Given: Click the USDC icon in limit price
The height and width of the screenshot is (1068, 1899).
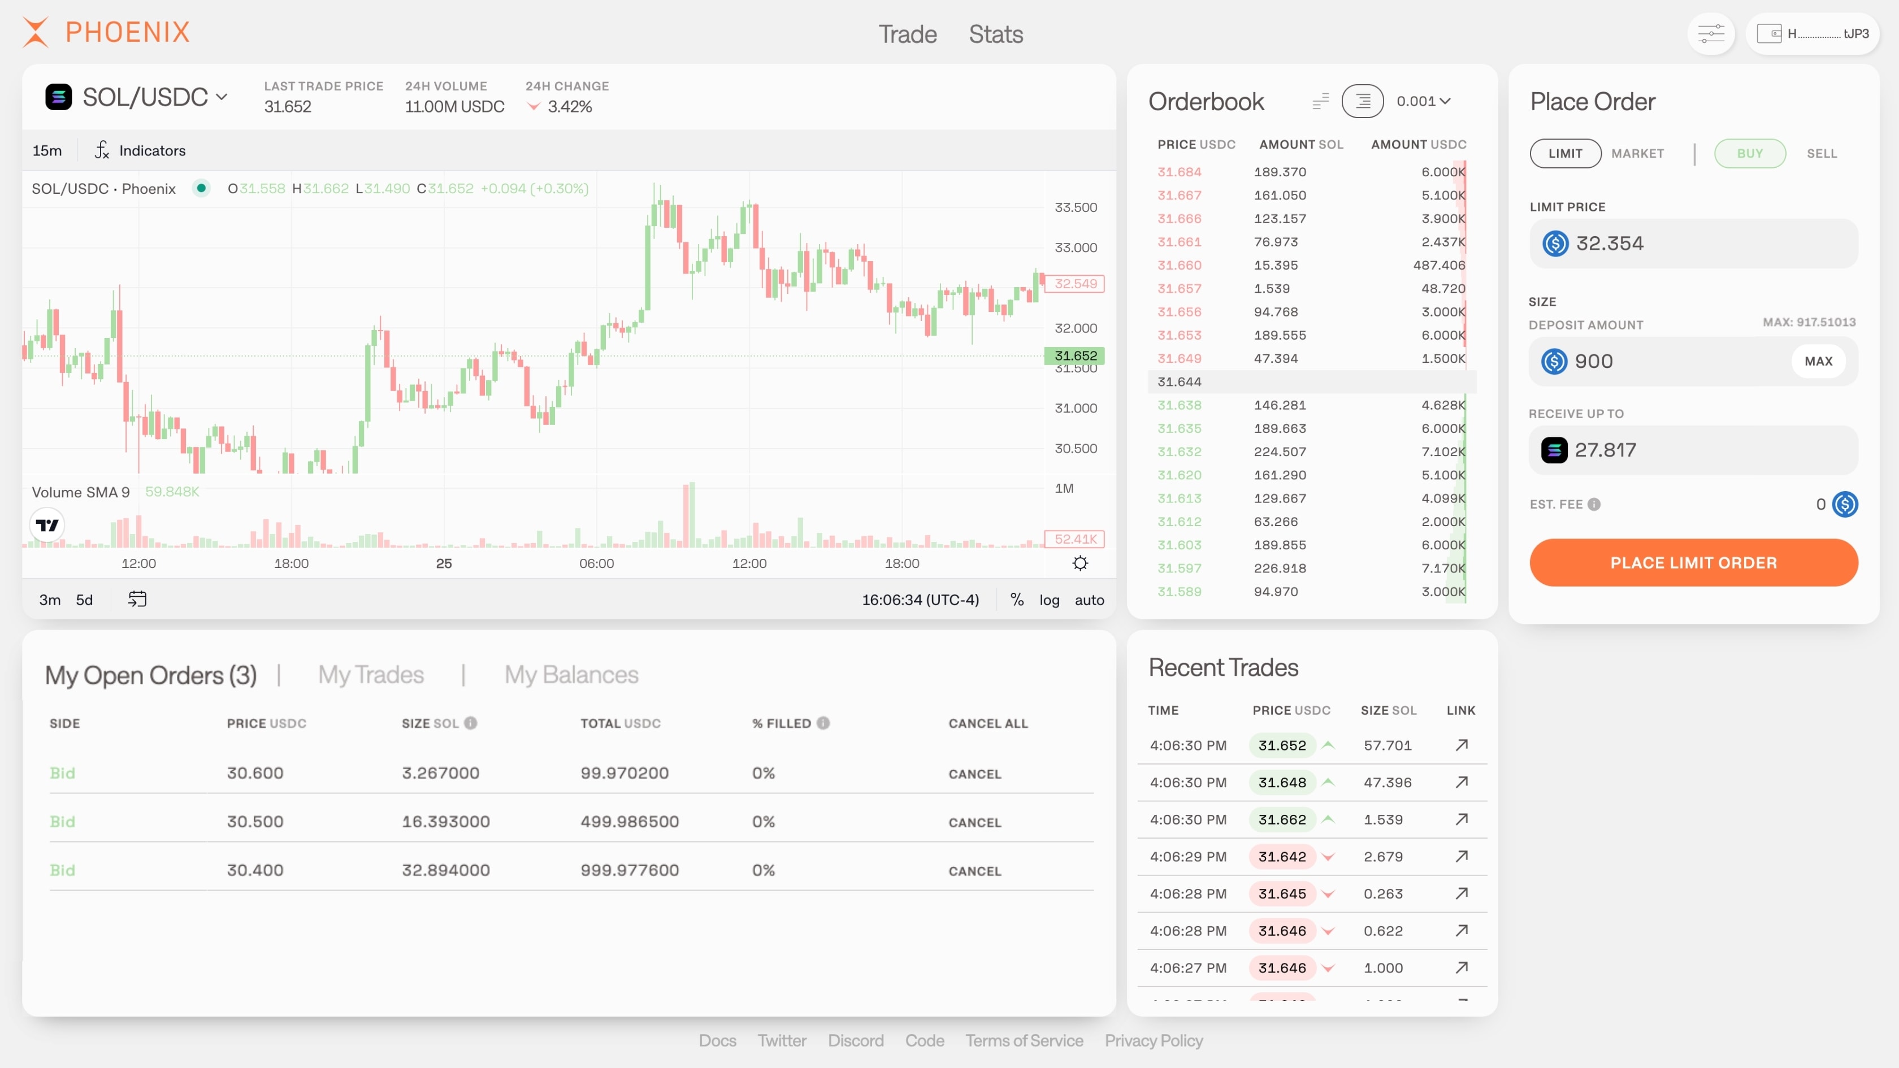Looking at the screenshot, I should [x=1555, y=243].
